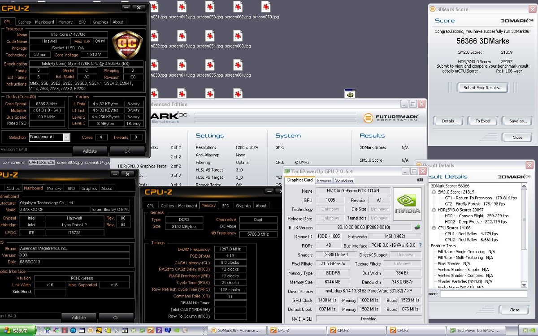The width and height of the screenshot is (538, 336).
Task: Click OK in the top CPU-Z window
Action: coord(127,151)
